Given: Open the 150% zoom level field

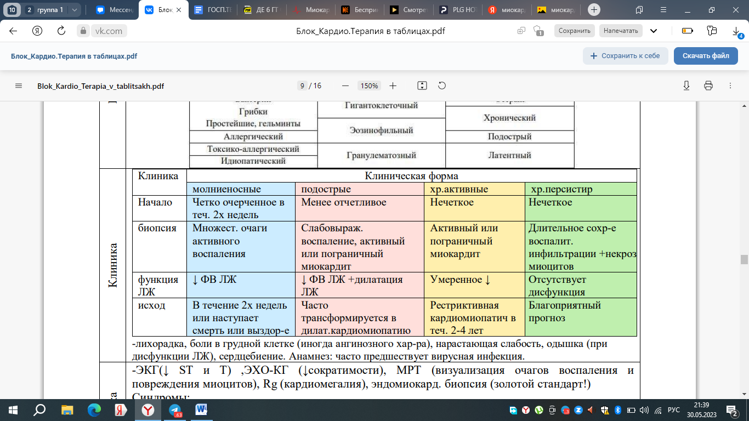Looking at the screenshot, I should tap(369, 86).
